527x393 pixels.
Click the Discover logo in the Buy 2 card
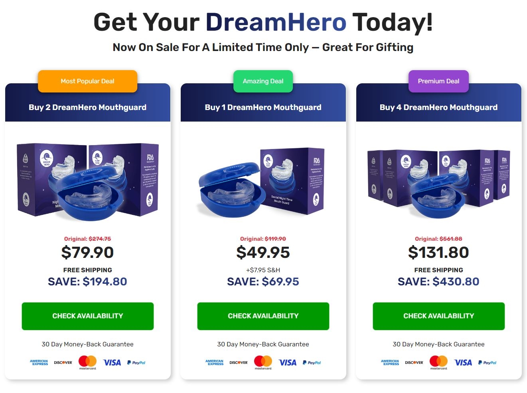(x=63, y=363)
